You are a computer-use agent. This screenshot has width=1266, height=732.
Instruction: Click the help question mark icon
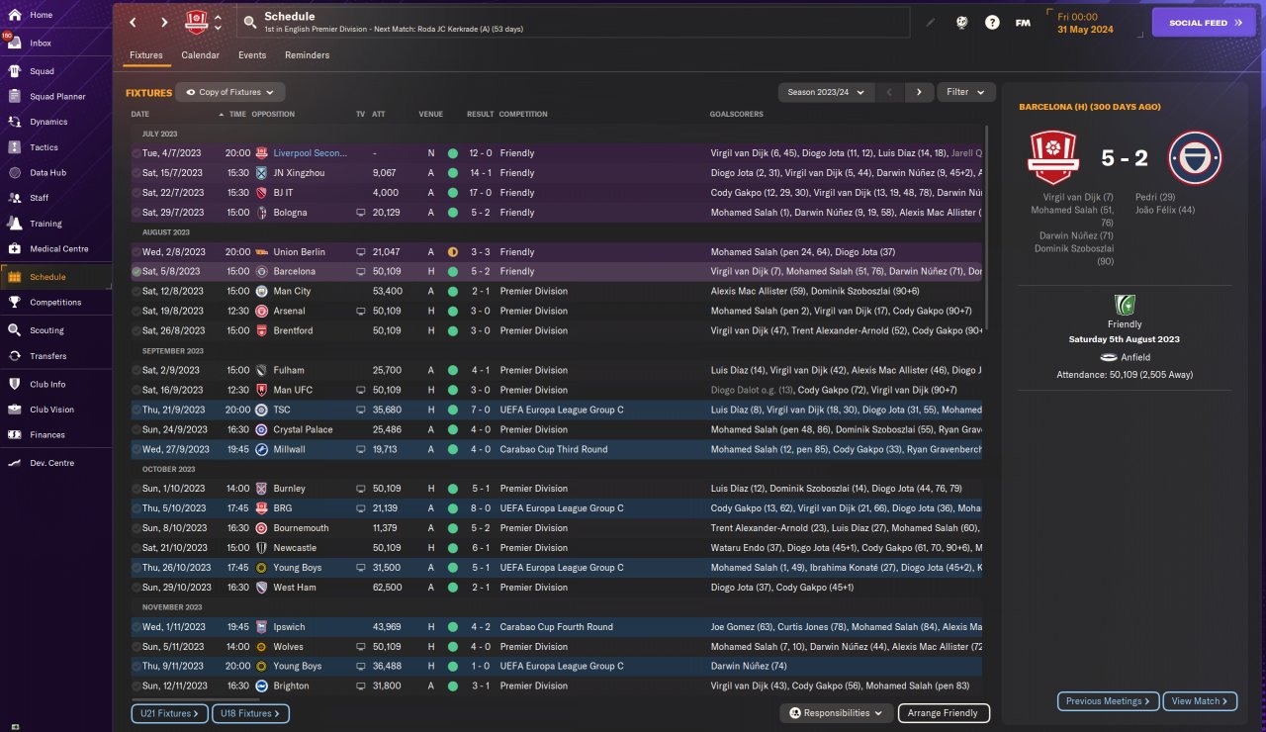point(992,23)
